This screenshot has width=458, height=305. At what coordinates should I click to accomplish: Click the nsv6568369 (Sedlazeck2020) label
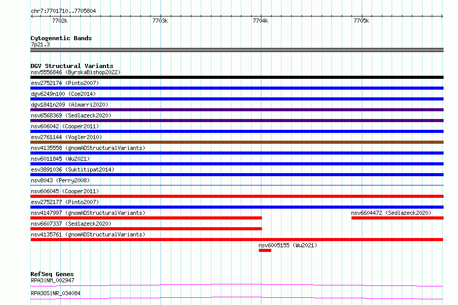click(x=71, y=115)
